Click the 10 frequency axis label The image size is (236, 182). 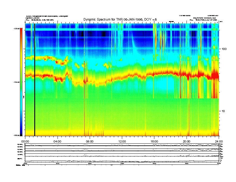[x=223, y=111]
